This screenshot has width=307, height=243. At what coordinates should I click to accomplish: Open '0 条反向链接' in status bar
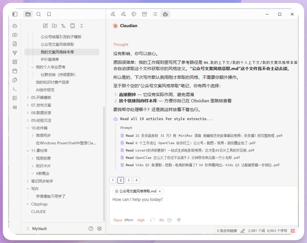[227, 231]
